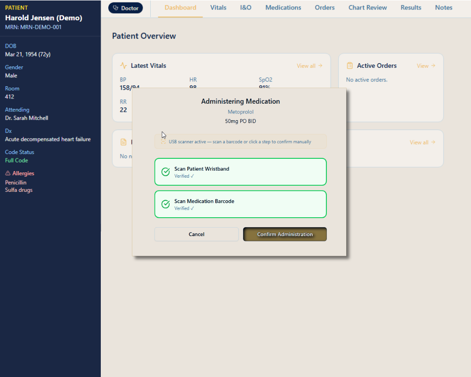
Task: Click the green check beside Scan Medication Barcode
Action: click(165, 204)
